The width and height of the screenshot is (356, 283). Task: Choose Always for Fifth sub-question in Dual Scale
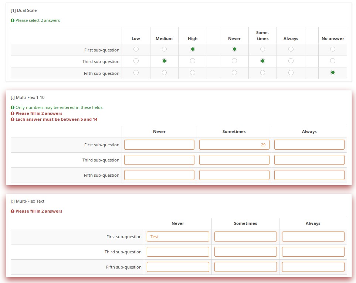[291, 73]
